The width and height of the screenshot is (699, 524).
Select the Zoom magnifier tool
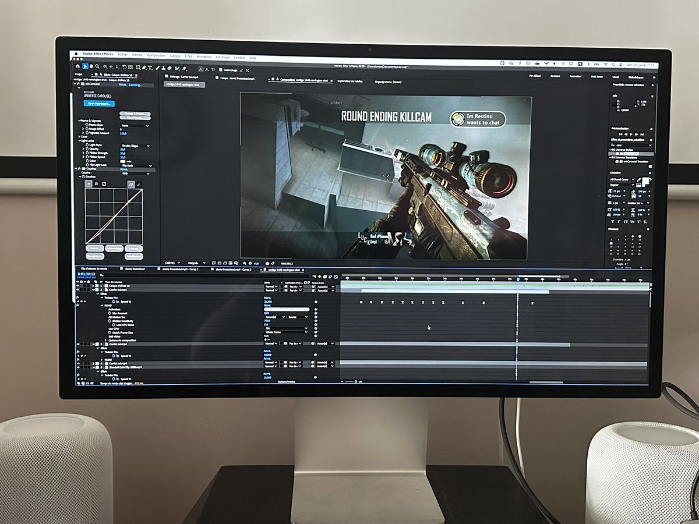pyautogui.click(x=97, y=66)
